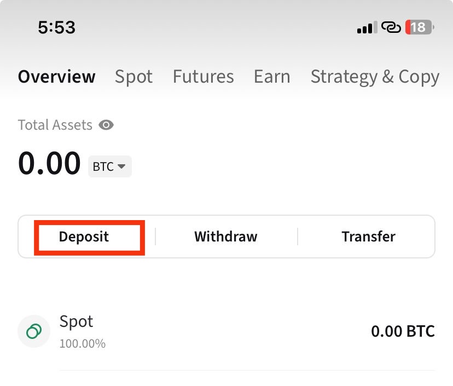This screenshot has height=386, width=453.
Task: Tap the 0.00 BTC Spot balance
Action: [403, 331]
